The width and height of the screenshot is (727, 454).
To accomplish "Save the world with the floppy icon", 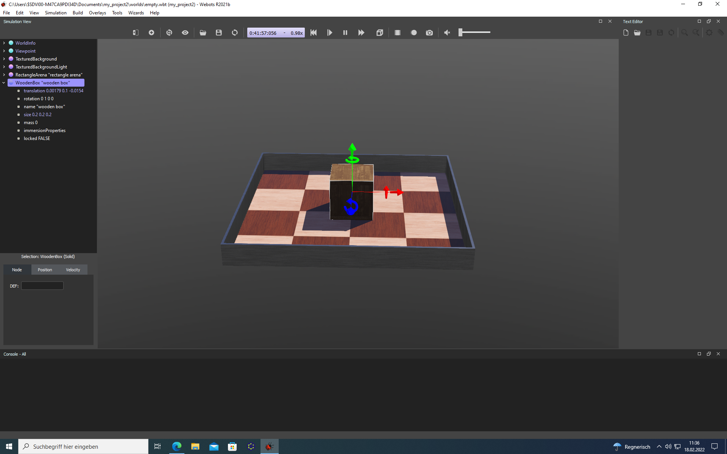I will (x=219, y=33).
